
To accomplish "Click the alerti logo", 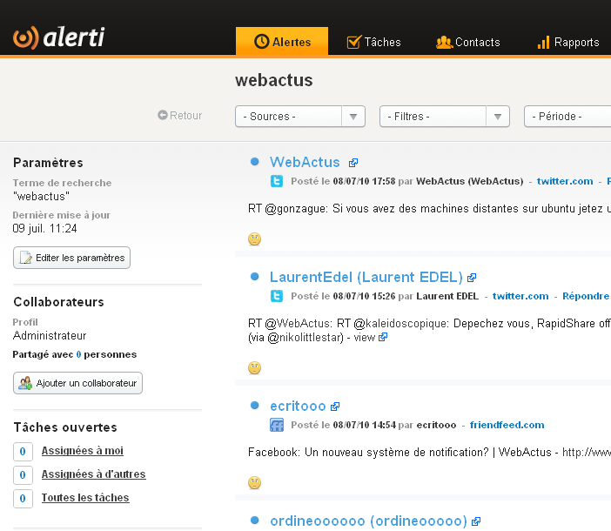I will [59, 37].
